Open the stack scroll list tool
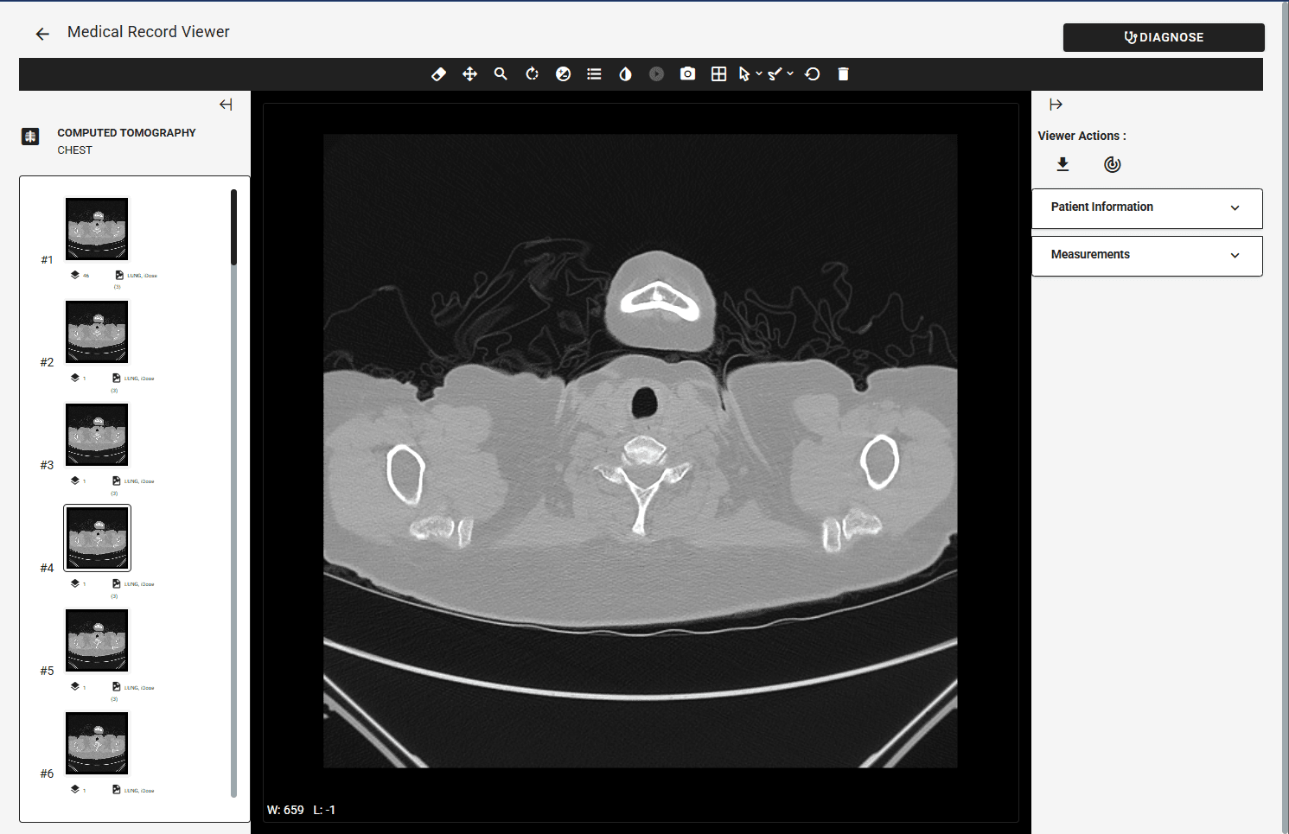The width and height of the screenshot is (1289, 834). pyautogui.click(x=594, y=74)
